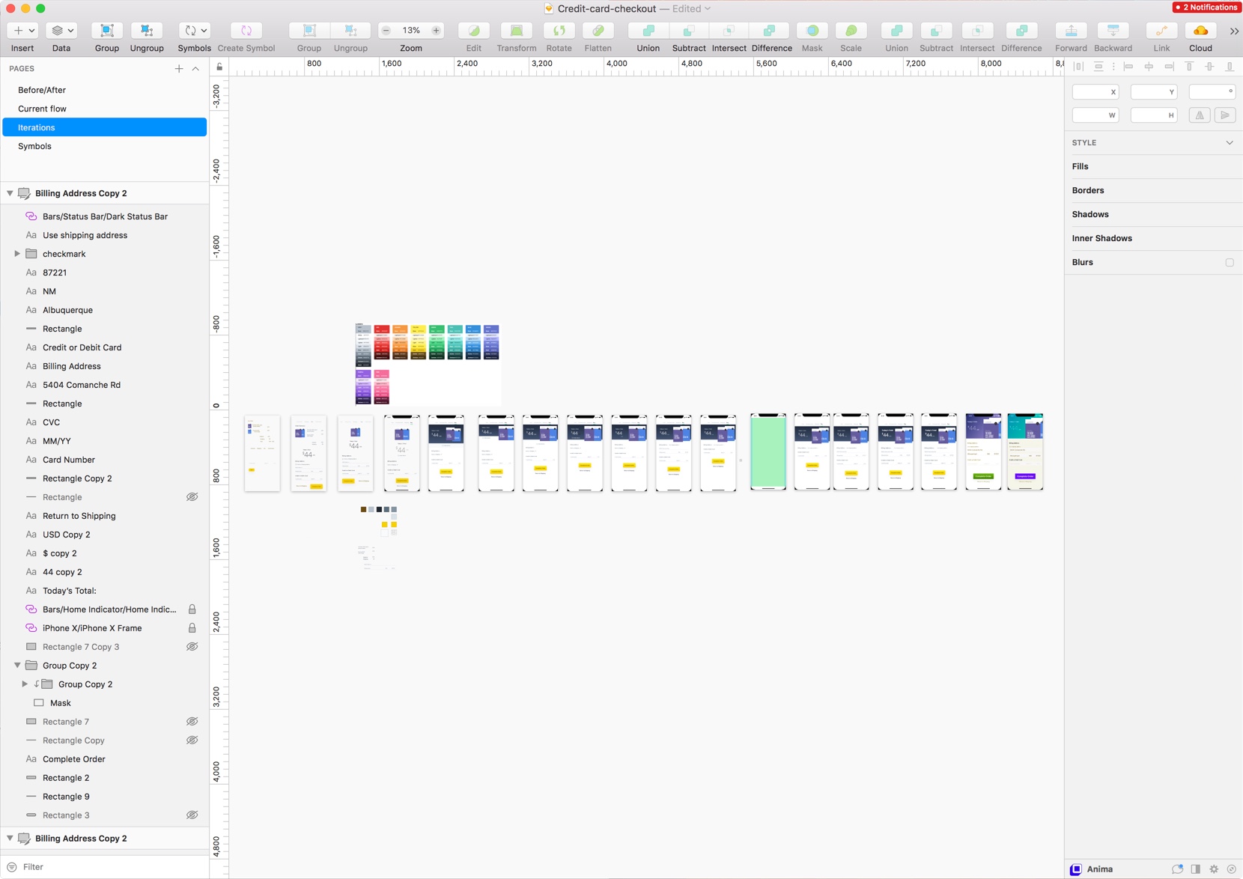Click flip vertical button in inspector

click(x=1225, y=115)
